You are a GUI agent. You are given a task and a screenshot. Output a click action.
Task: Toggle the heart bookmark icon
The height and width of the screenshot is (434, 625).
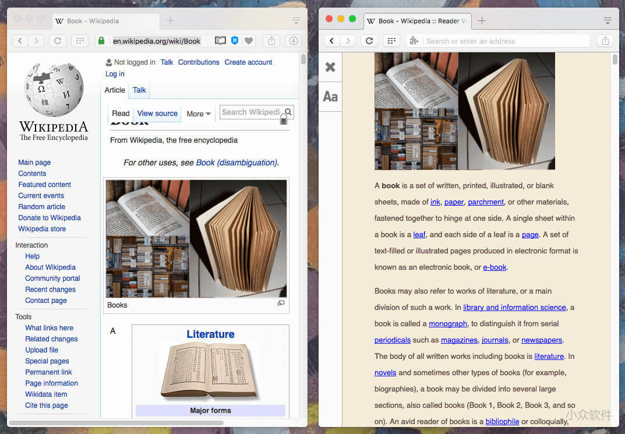(249, 41)
